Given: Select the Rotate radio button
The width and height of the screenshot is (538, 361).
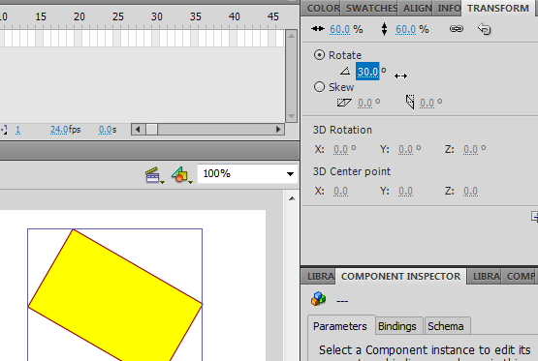Looking at the screenshot, I should [x=319, y=55].
